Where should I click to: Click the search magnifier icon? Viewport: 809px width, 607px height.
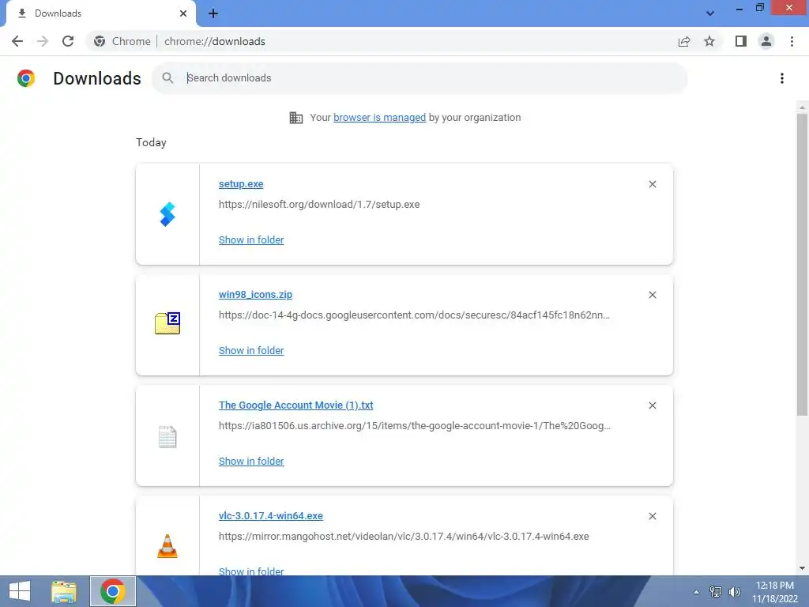click(x=167, y=78)
